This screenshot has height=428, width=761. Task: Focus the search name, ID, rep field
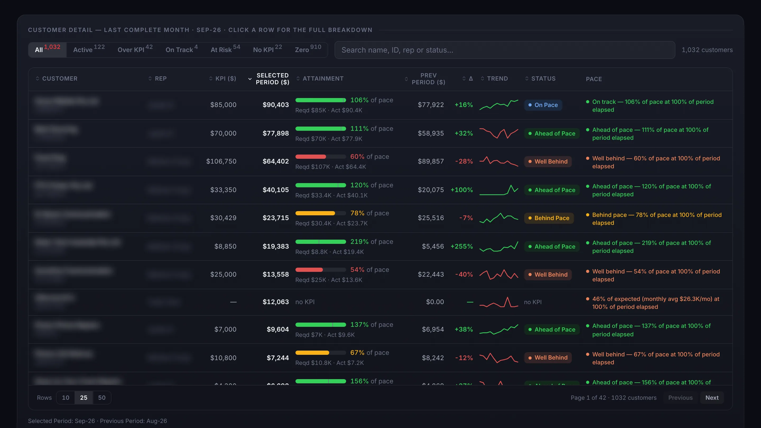(x=505, y=50)
